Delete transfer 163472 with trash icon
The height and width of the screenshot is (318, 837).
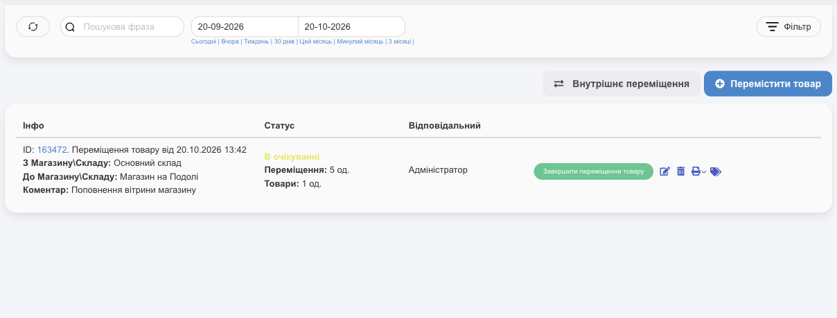point(680,171)
